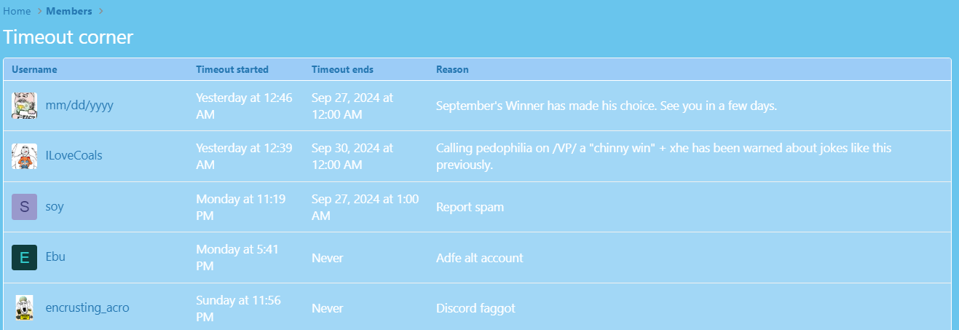
Task: Go to the Members breadcrumb
Action: 69,11
